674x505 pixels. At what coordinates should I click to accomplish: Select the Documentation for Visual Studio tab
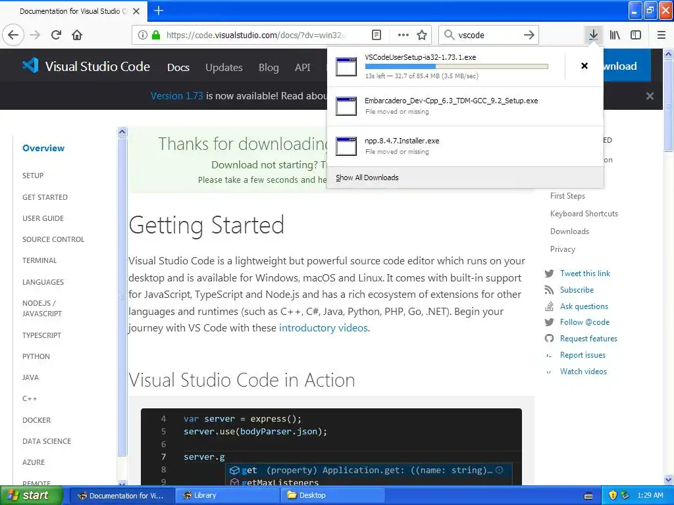click(x=74, y=11)
